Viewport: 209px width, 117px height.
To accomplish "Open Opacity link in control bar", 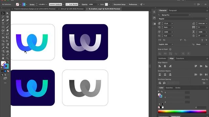I will pos(85,4).
